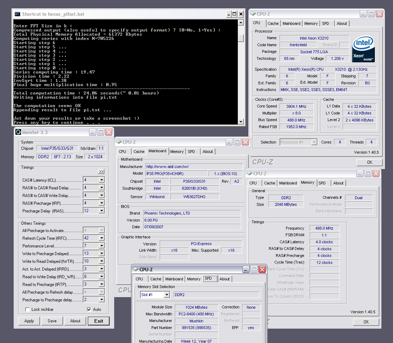This screenshot has width=393, height=343.
Task: Click the Phoenix Technologies BIOS brand value
Action: click(192, 213)
